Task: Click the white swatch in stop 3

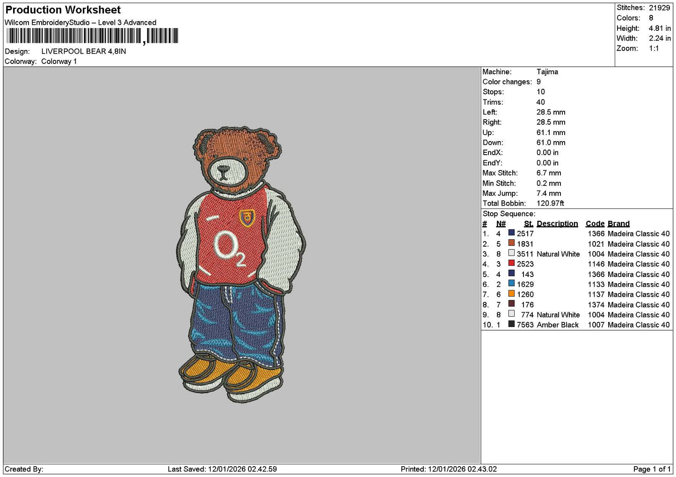Action: tap(511, 253)
